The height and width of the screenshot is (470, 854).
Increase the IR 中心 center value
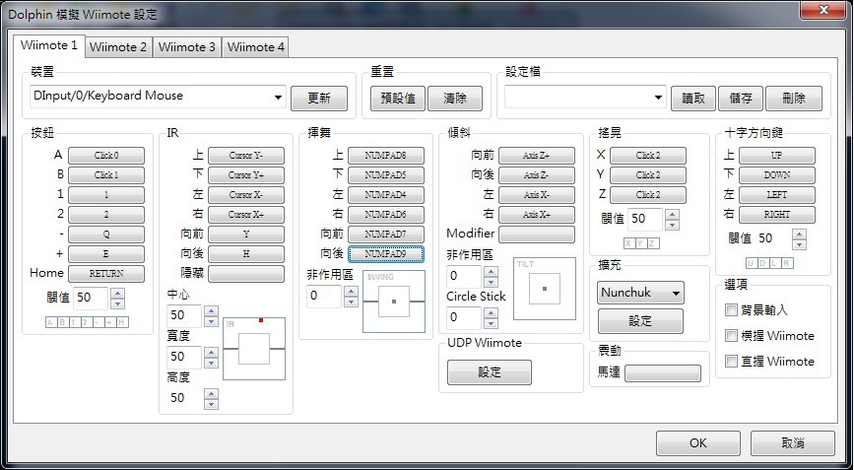pos(212,311)
